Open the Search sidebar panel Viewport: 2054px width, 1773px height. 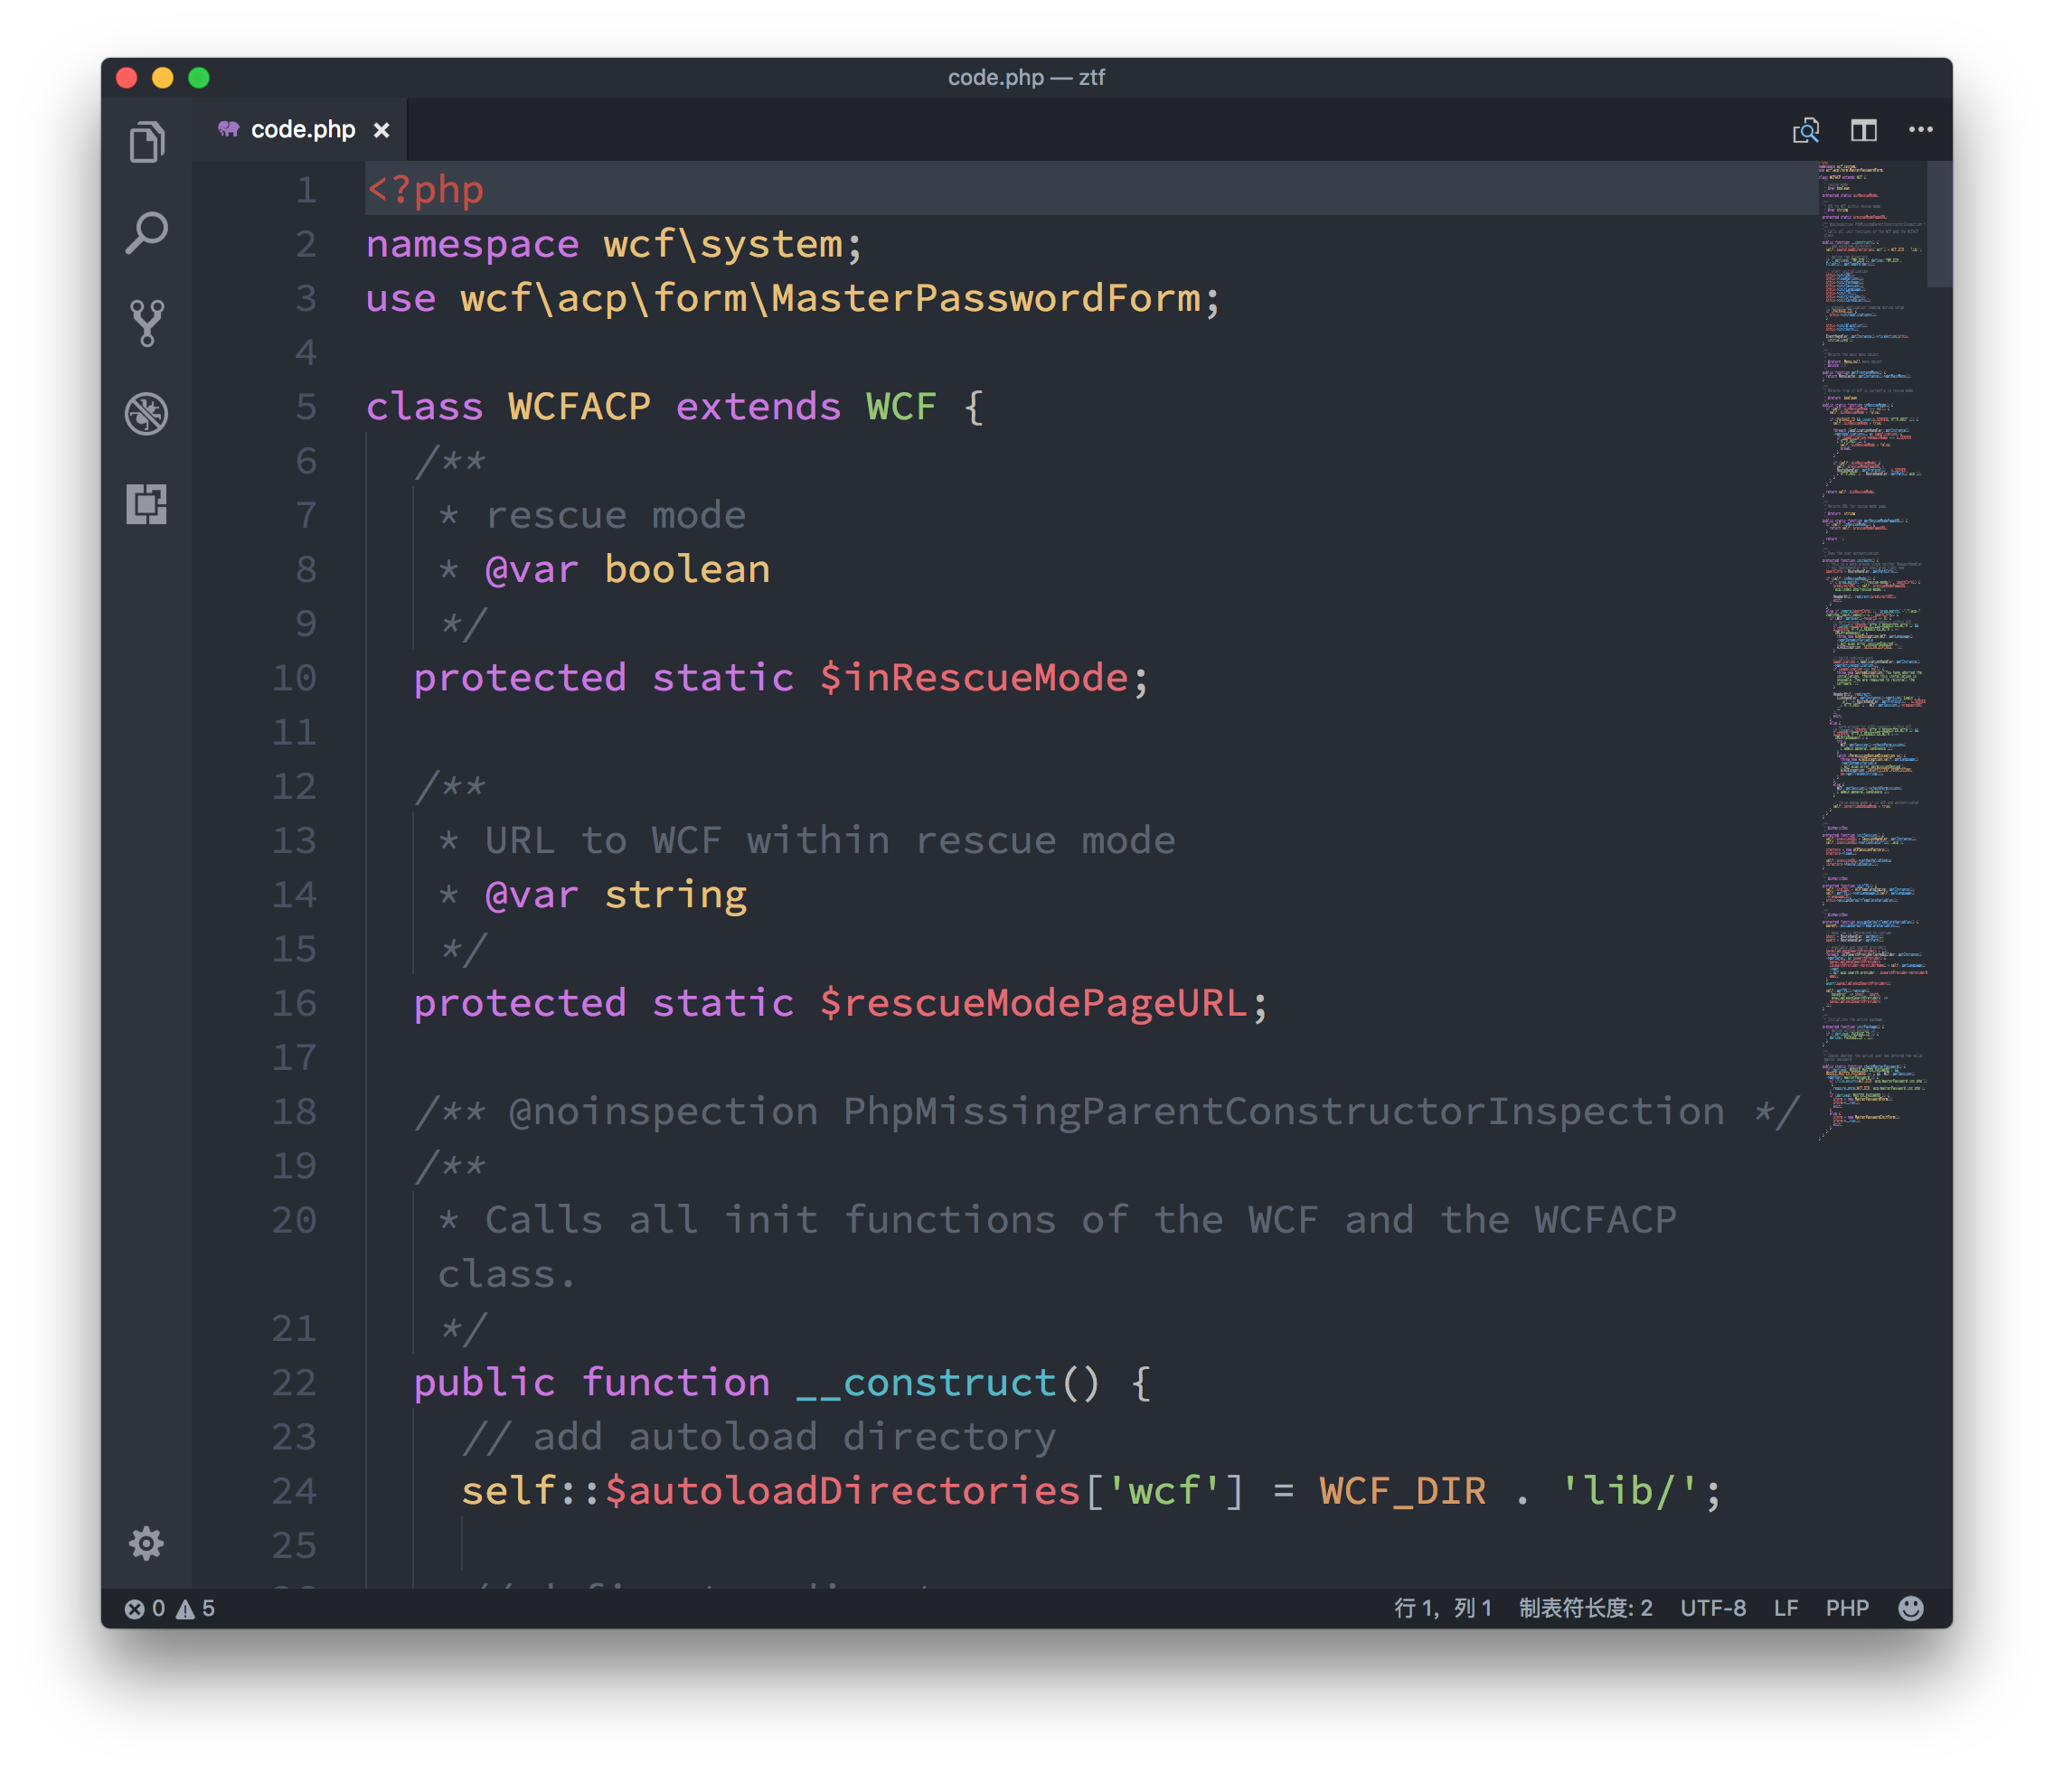(x=146, y=234)
